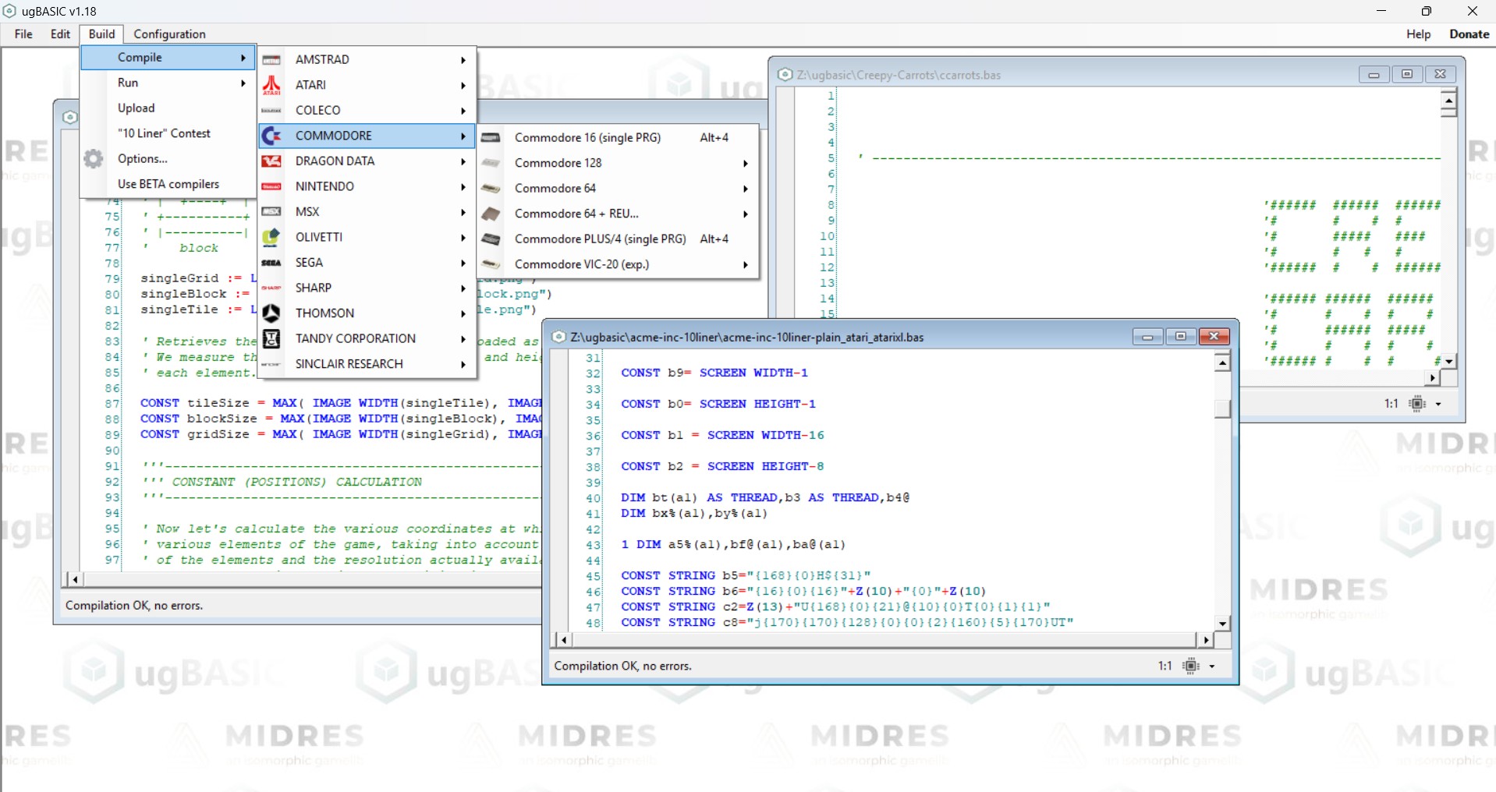Click the arrow on the Run menu entry
This screenshot has height=792, width=1496.
coord(243,83)
